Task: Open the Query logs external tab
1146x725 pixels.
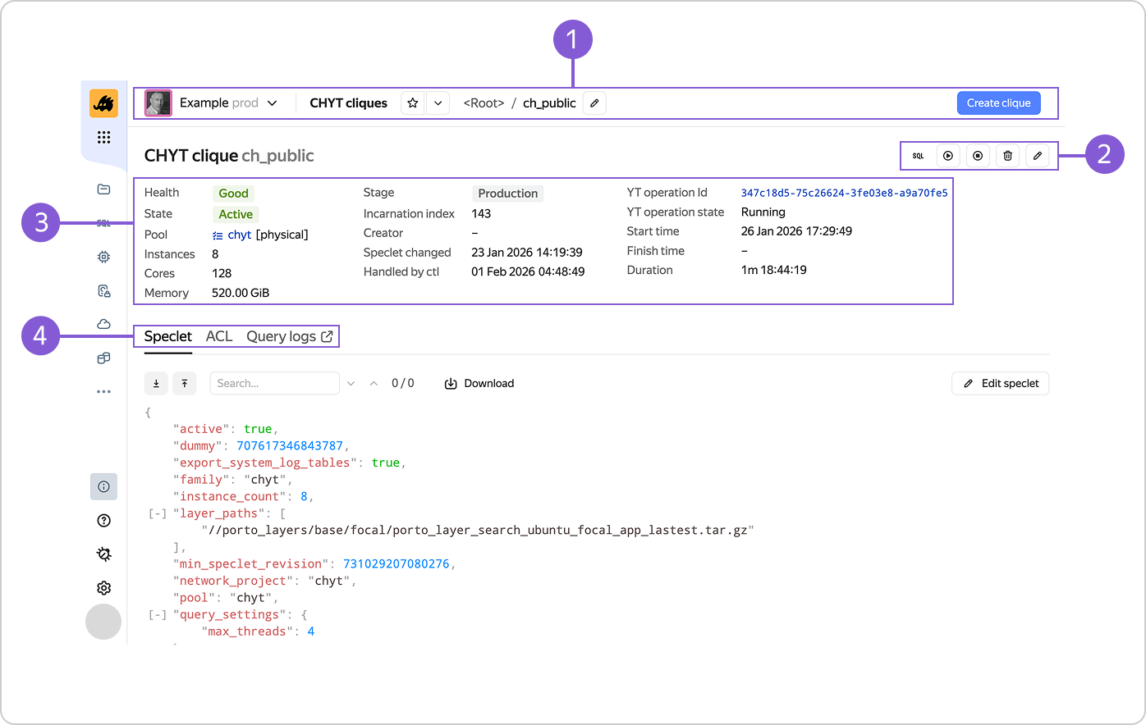Action: point(290,337)
